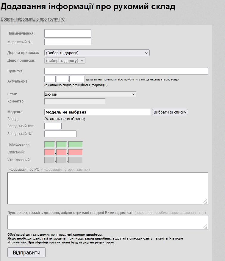Open the Стан dropdown showing діючий
The image size is (225, 261).
(x=90, y=94)
